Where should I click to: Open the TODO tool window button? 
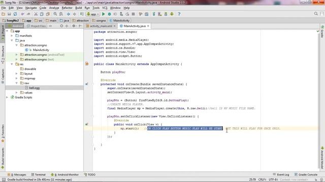coord(90,174)
